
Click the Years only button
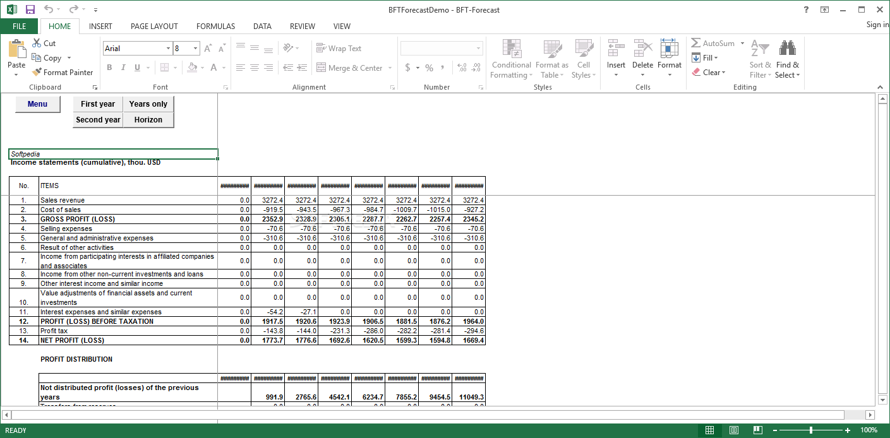[148, 104]
